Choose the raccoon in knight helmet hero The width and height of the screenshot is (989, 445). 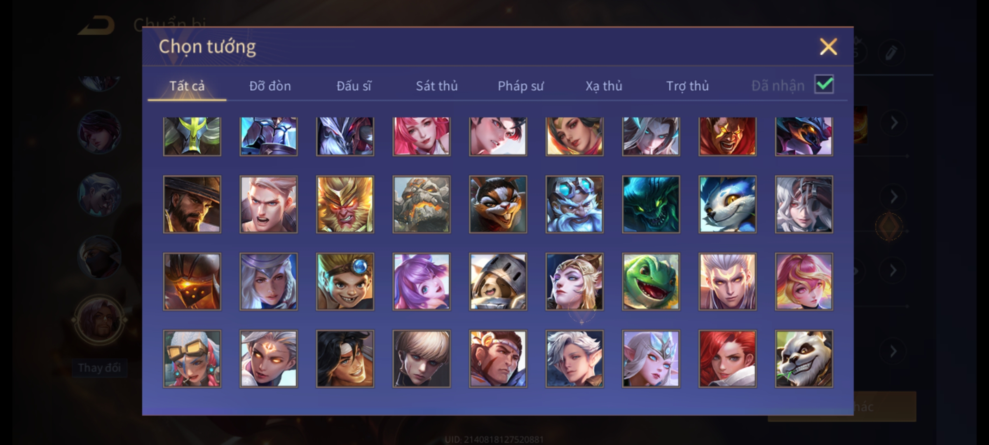[498, 281]
